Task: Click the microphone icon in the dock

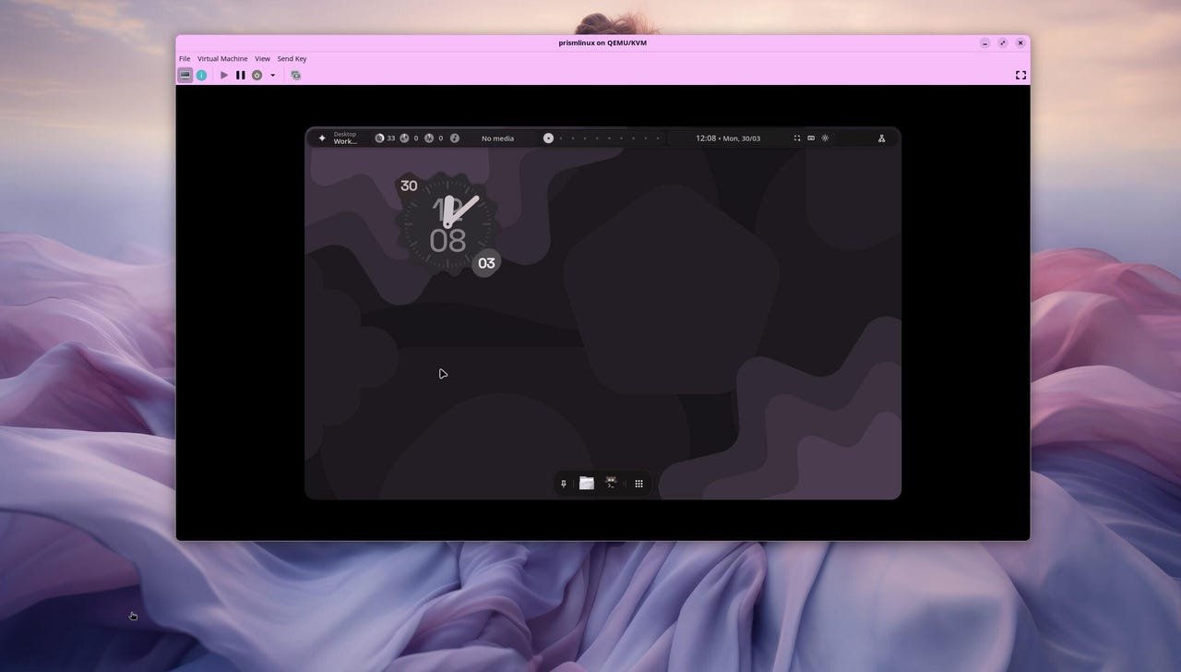Action: (563, 483)
